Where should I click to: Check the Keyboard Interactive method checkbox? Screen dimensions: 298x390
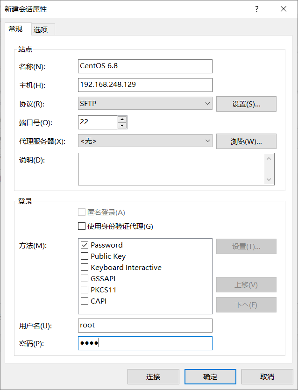[x=85, y=267]
